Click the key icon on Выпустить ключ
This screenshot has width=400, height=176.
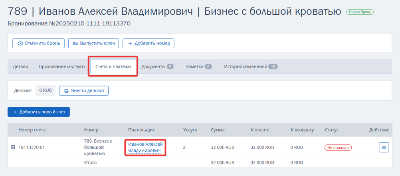(x=75, y=43)
